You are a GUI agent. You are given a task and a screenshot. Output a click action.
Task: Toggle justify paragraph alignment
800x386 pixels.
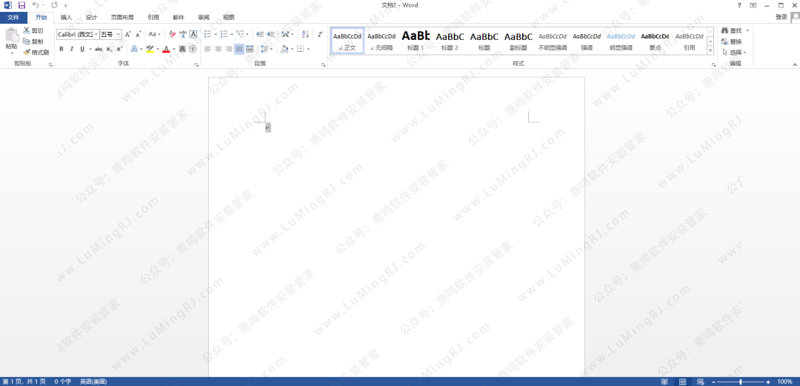239,49
